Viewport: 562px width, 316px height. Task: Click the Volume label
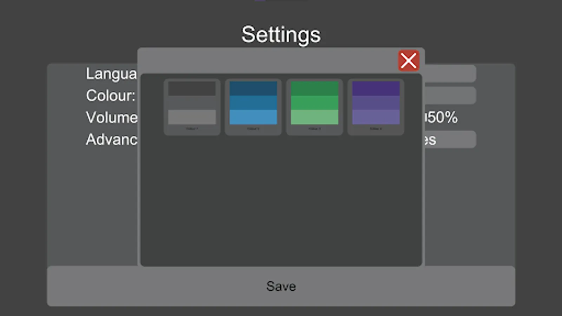point(111,118)
